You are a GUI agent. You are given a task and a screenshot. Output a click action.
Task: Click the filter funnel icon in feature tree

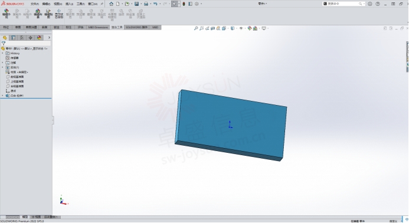click(4, 44)
